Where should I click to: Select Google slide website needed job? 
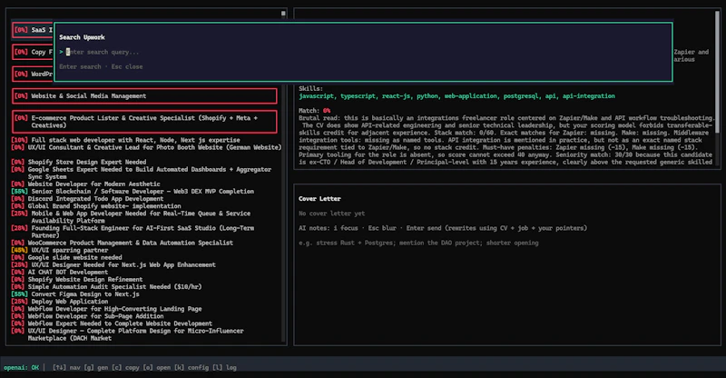(x=66, y=257)
